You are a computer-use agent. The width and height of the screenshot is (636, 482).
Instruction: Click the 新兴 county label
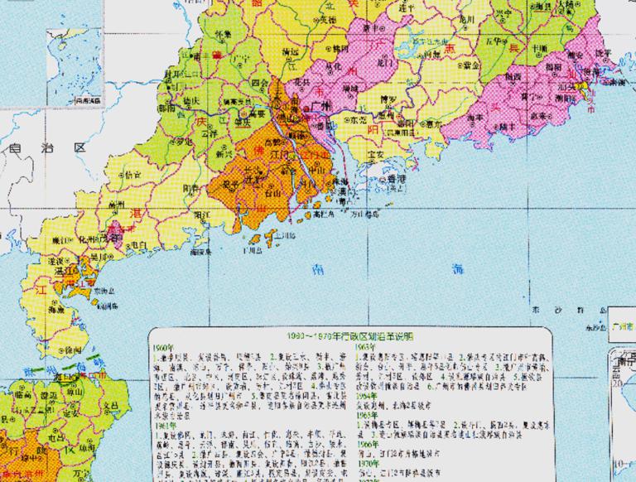coord(223,154)
